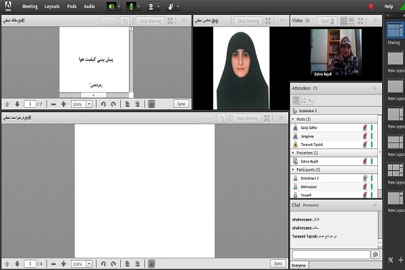Viewport: 405px width, 270px height.
Task: Click pointer tool in bottom pdf pod
Action: point(222,118)
